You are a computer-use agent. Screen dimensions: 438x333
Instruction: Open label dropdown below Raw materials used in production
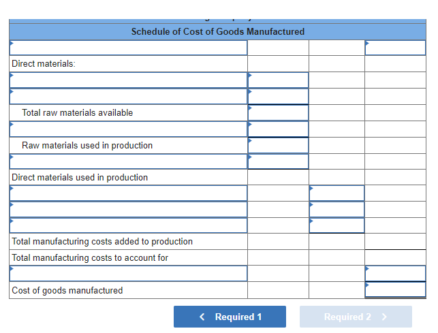coord(129,161)
